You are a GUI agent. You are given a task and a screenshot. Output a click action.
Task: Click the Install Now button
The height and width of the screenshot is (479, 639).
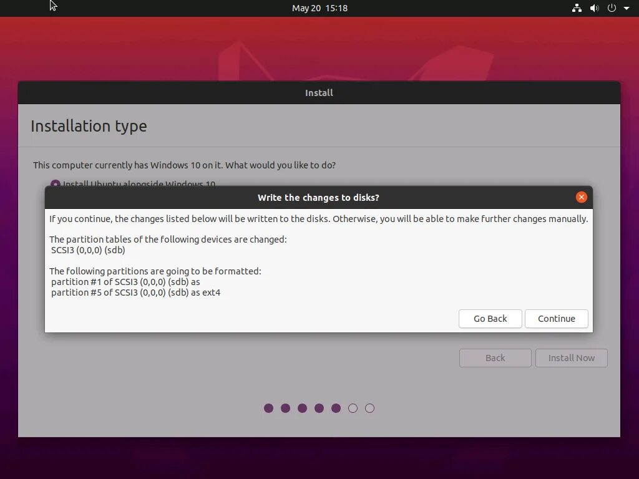click(572, 357)
